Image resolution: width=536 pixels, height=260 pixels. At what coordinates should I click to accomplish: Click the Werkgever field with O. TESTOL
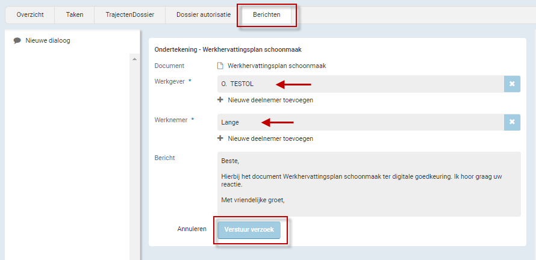(360, 84)
